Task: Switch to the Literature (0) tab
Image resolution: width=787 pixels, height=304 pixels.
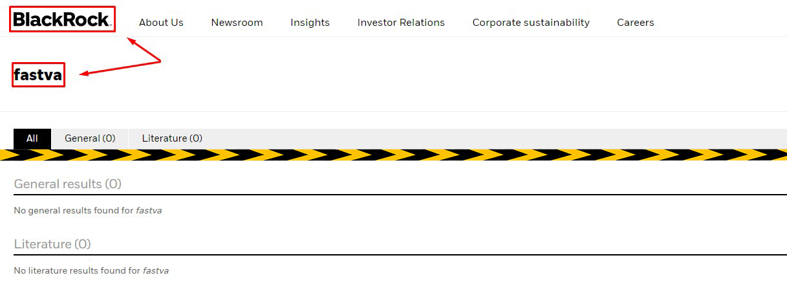Action: coord(172,138)
